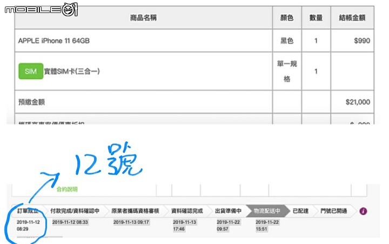Click the 單一規格 cell
The image size is (389, 244).
(287, 71)
